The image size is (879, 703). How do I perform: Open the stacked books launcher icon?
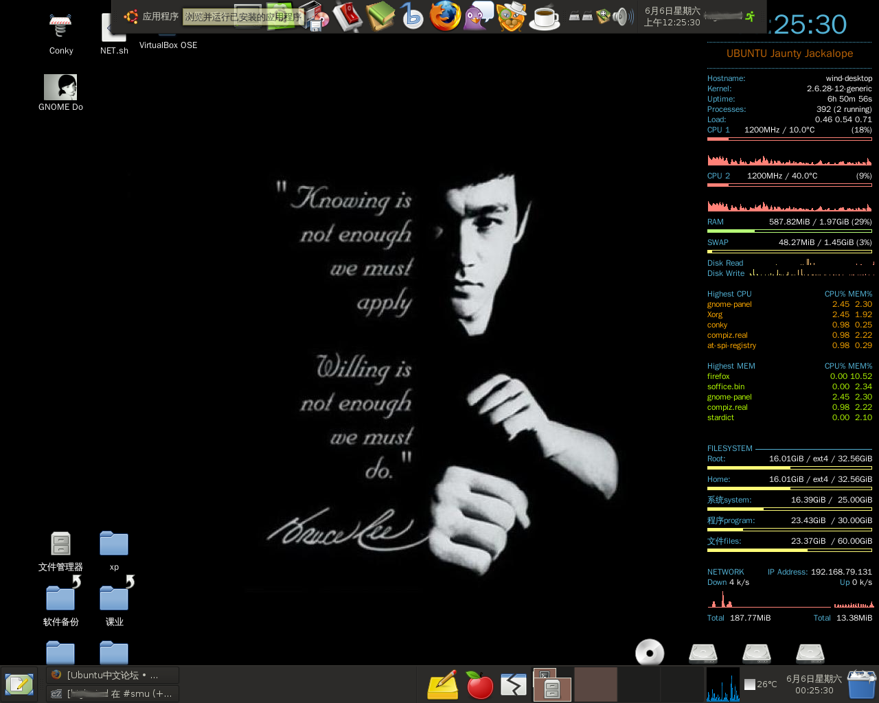380,16
